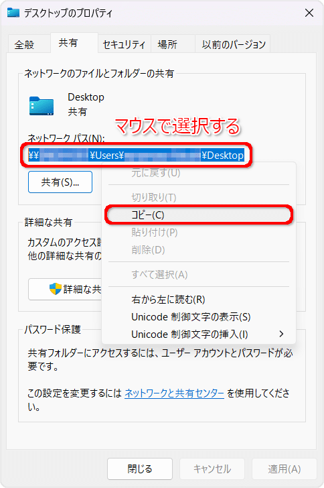This screenshot has height=488, width=324.
Task: Select 右から左に読む(R) option
Action: click(199, 300)
